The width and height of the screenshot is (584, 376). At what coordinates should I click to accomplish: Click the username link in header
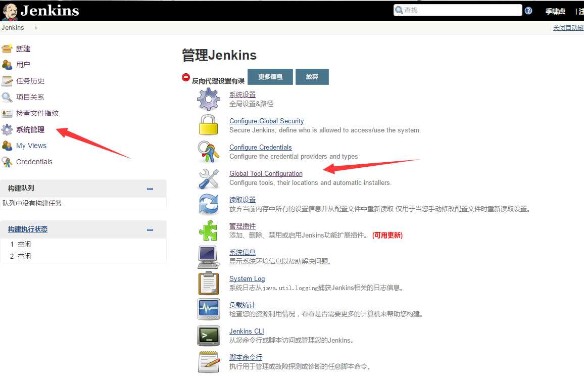[555, 11]
